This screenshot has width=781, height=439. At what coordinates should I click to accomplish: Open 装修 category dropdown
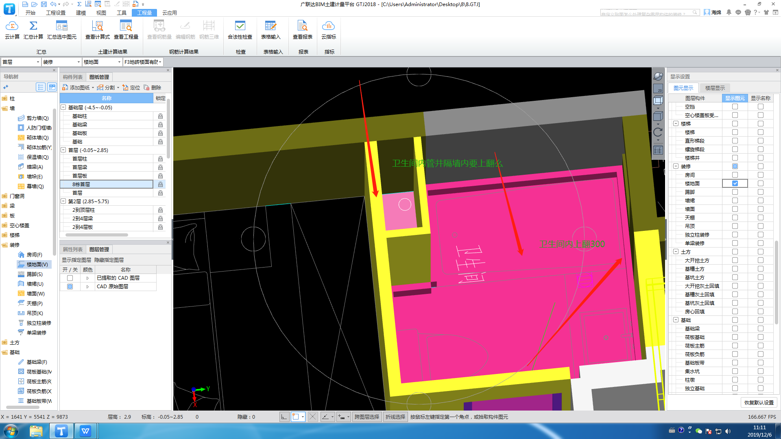coord(61,62)
